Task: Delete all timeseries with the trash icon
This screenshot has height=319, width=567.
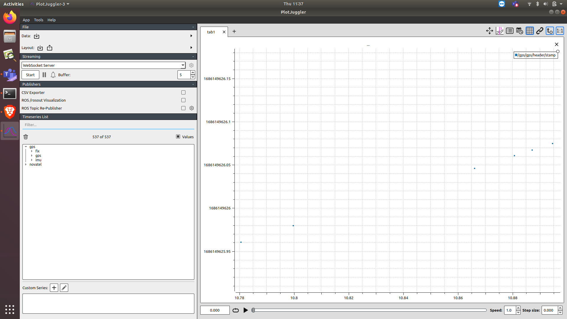Action: (26, 136)
